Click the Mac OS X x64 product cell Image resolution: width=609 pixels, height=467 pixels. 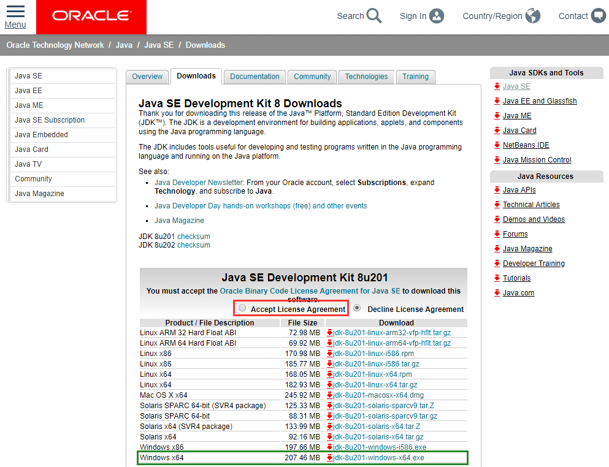(x=210, y=395)
